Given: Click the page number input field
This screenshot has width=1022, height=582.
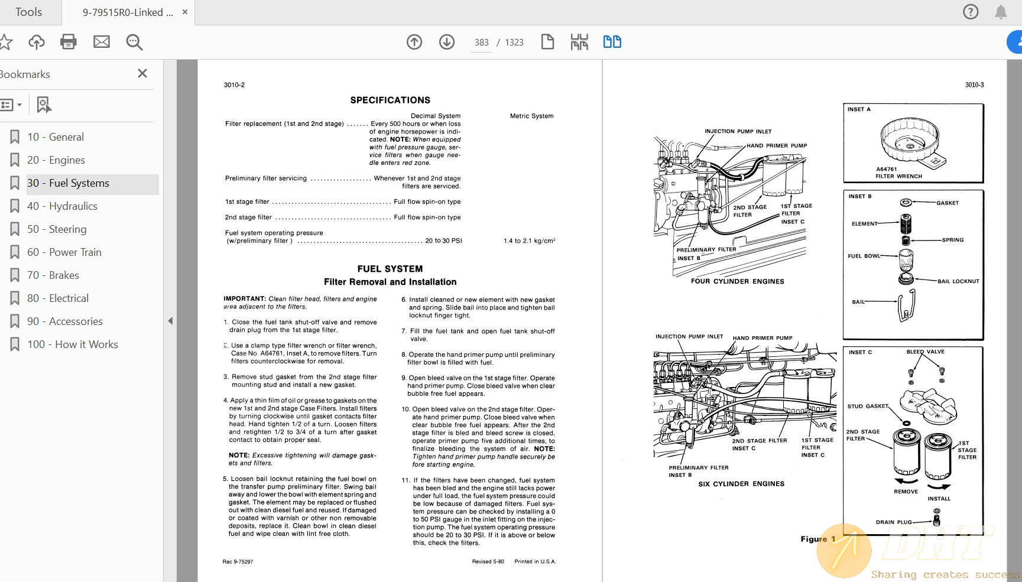Looking at the screenshot, I should pos(481,42).
